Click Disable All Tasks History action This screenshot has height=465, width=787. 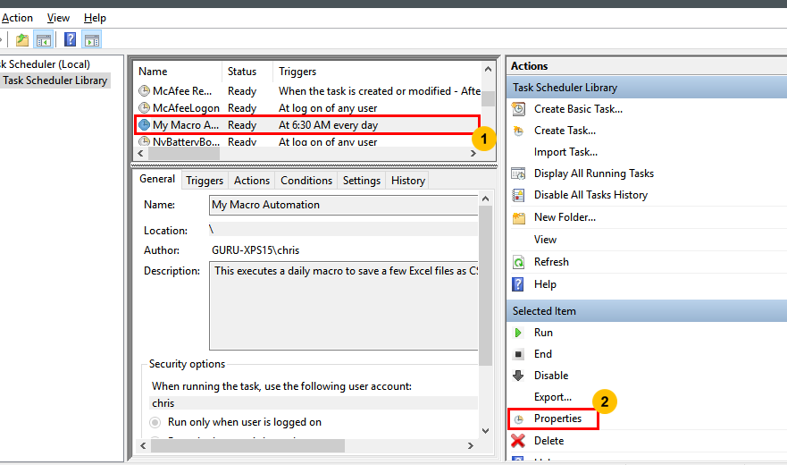[590, 195]
